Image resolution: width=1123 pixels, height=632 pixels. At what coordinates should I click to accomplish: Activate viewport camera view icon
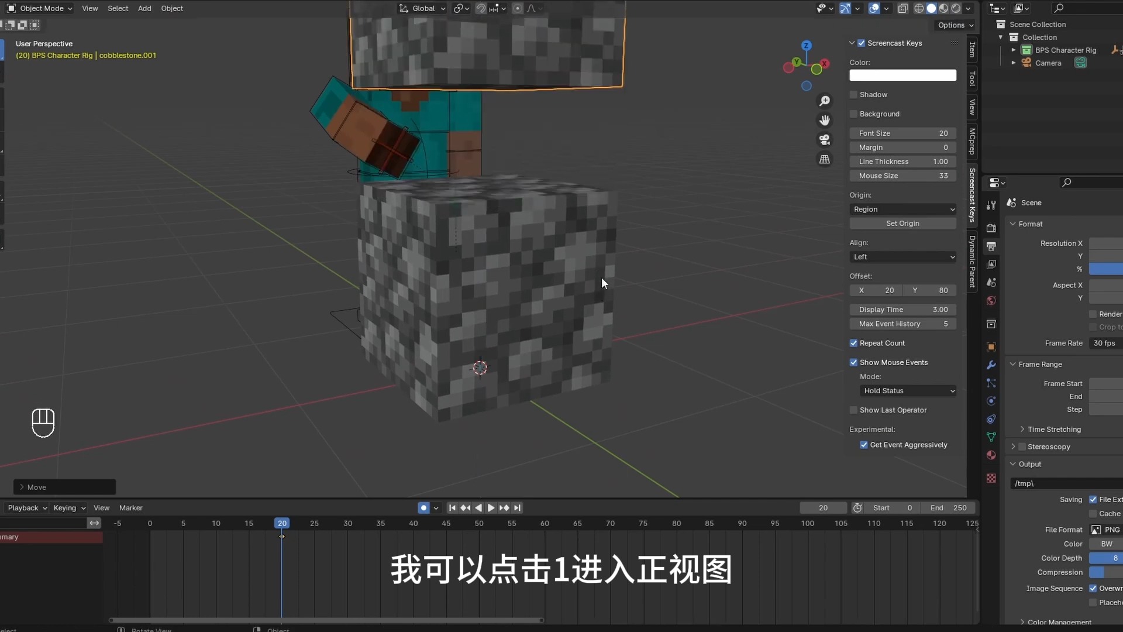pyautogui.click(x=825, y=139)
